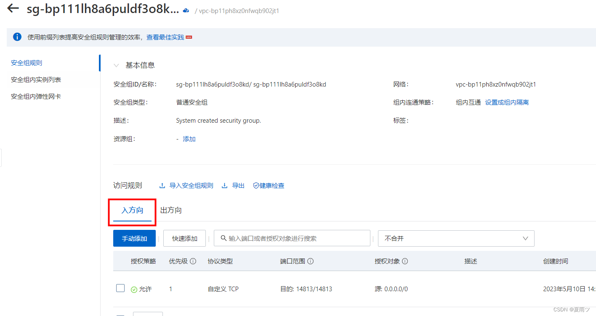This screenshot has width=596, height=316.
Task: Click the 普通安全组 type value
Action: pos(192,103)
